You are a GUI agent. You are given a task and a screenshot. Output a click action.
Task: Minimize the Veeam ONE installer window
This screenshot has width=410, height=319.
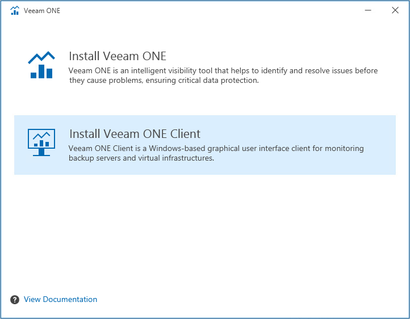click(368, 10)
